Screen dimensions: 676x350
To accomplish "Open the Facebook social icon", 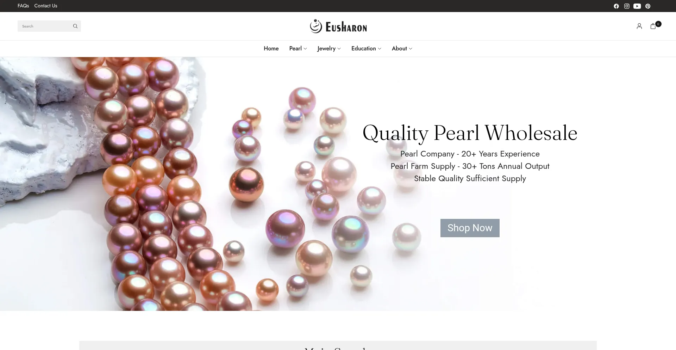I will (616, 6).
